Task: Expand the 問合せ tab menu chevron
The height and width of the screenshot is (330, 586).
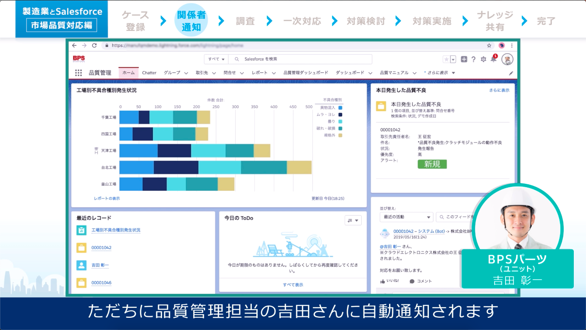Action: [x=241, y=73]
